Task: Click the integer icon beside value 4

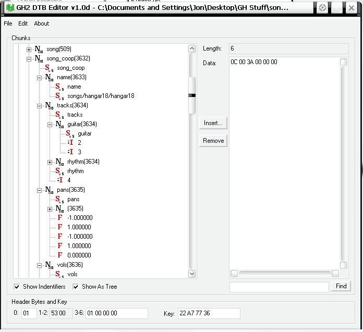Action: [x=60, y=180]
